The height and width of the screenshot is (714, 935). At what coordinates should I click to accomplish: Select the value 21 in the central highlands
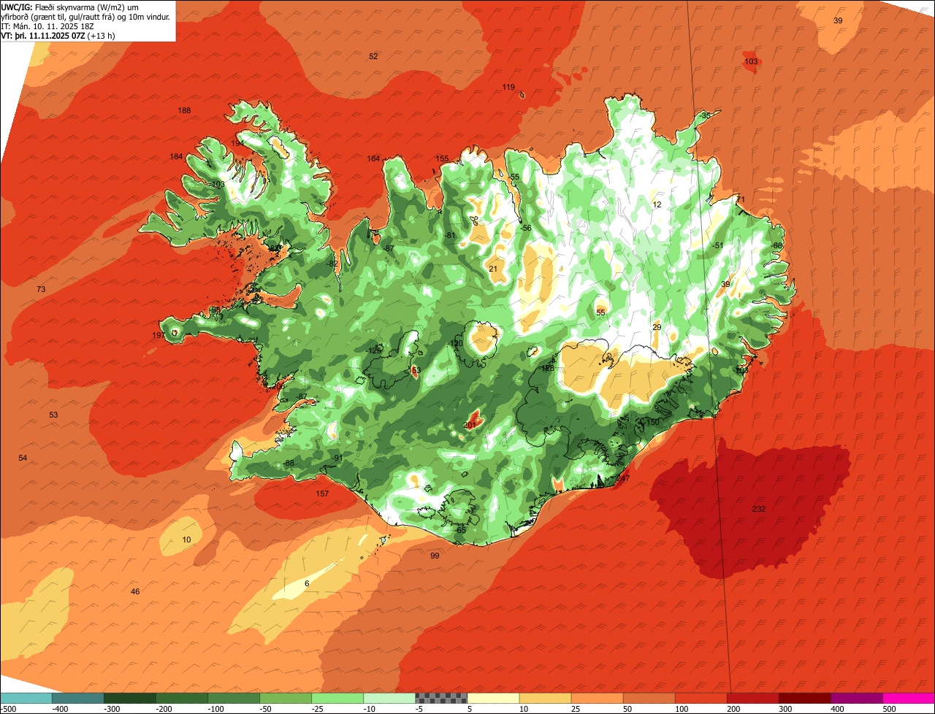(493, 269)
